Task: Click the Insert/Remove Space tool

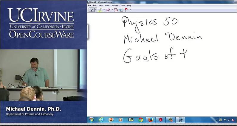Action: coord(121,10)
